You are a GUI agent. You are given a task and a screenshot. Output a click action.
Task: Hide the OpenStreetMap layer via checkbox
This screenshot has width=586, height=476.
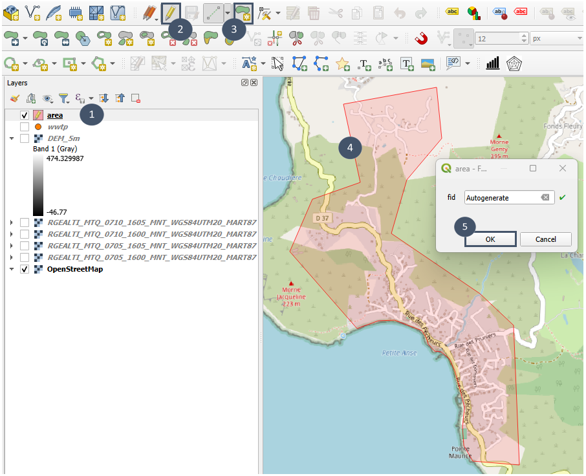tap(25, 269)
